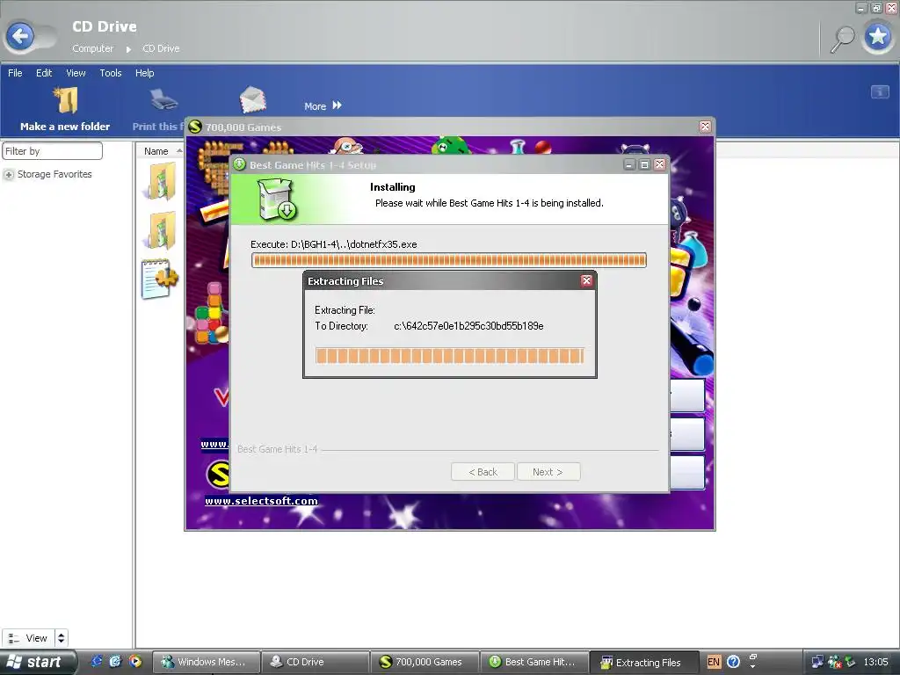Open the View mode stepper arrows
900x675 pixels.
61,638
